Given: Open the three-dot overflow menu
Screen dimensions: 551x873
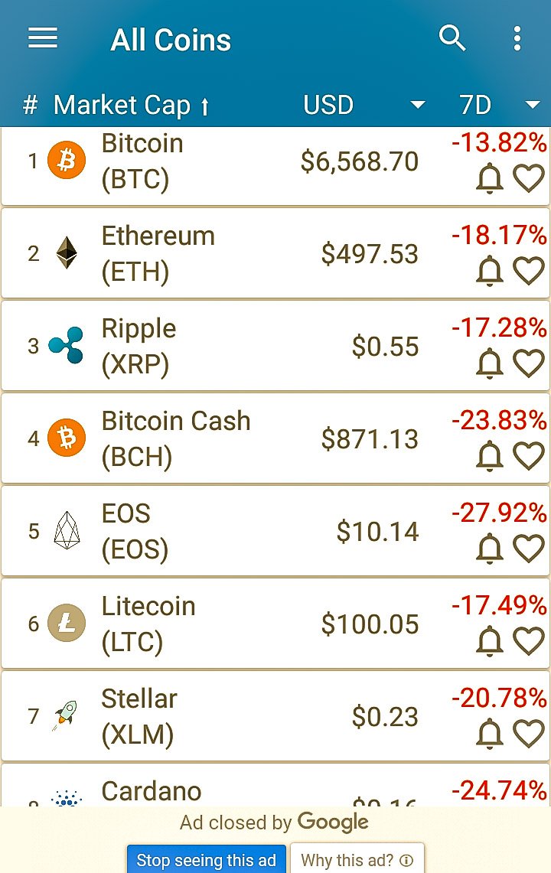Looking at the screenshot, I should [517, 38].
